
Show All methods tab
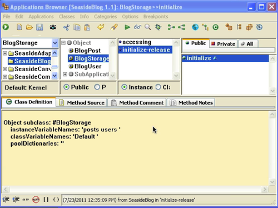click(248, 44)
